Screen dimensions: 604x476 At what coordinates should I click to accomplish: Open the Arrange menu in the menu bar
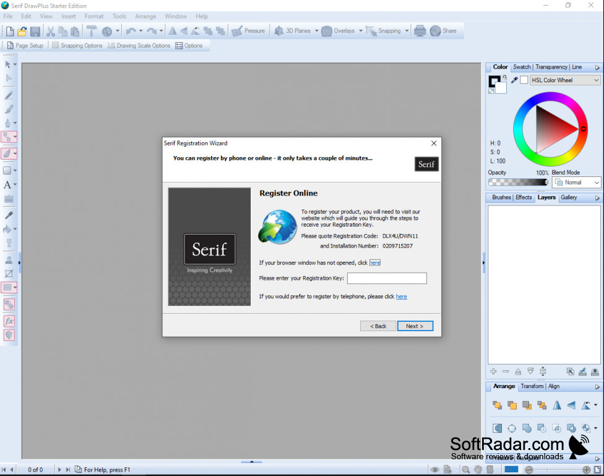click(x=145, y=16)
